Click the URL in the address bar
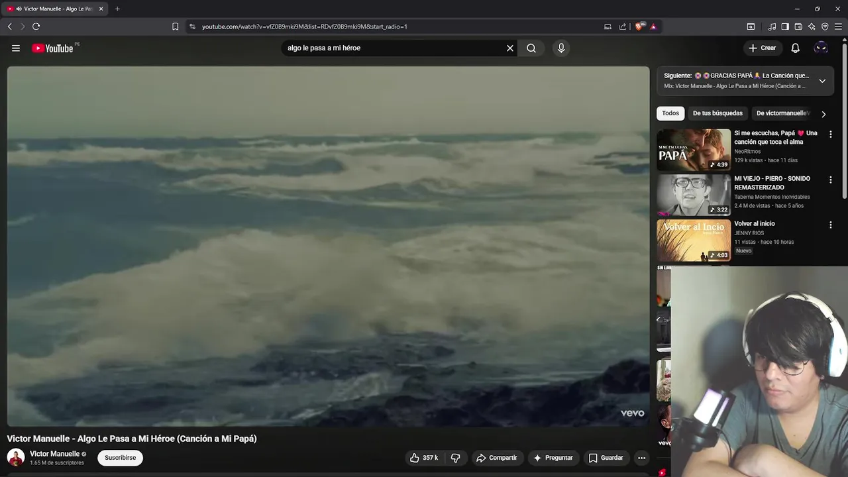Screen dimensions: 848x477 coord(304,26)
